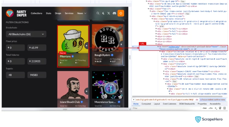Click the a.focus-visible:outline-none breadcrumb
Image resolution: width=229 pixels, height=127 pixels.
point(212,100)
